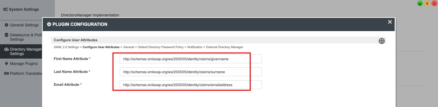438x107 pixels.
Task: Open Default Directory Password Policy step
Action: [161, 47]
